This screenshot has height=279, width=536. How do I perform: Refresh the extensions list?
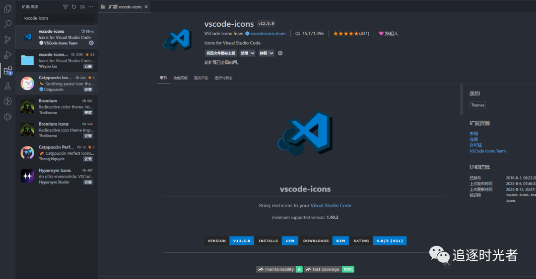point(74,7)
